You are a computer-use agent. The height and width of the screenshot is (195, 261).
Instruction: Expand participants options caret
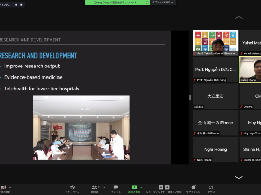click(x=104, y=187)
